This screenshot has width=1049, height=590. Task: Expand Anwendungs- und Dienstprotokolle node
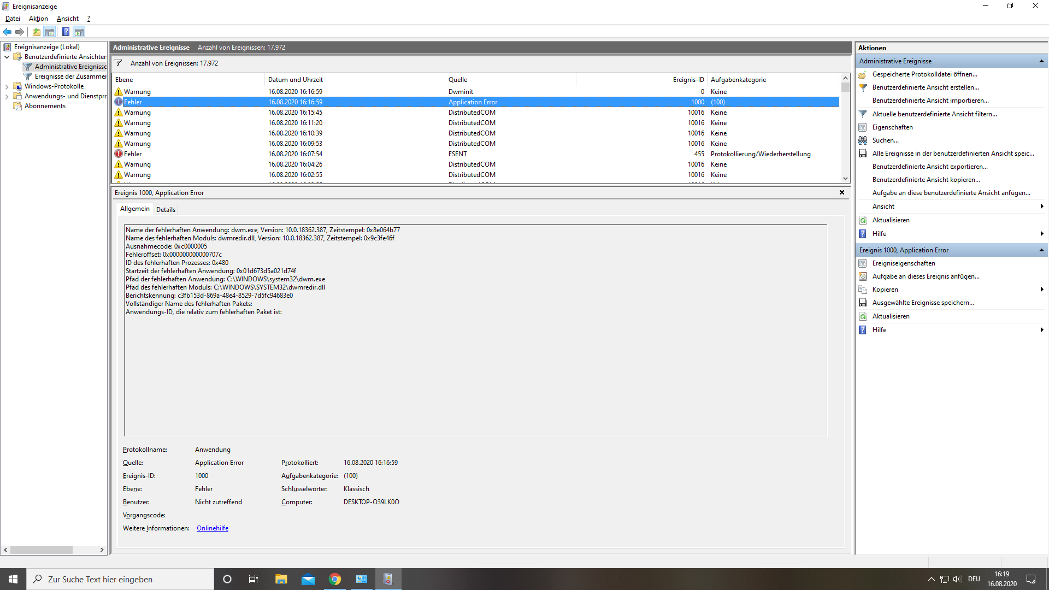click(x=7, y=96)
